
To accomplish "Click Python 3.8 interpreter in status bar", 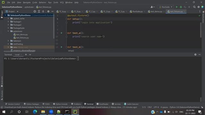I will click(184, 107).
